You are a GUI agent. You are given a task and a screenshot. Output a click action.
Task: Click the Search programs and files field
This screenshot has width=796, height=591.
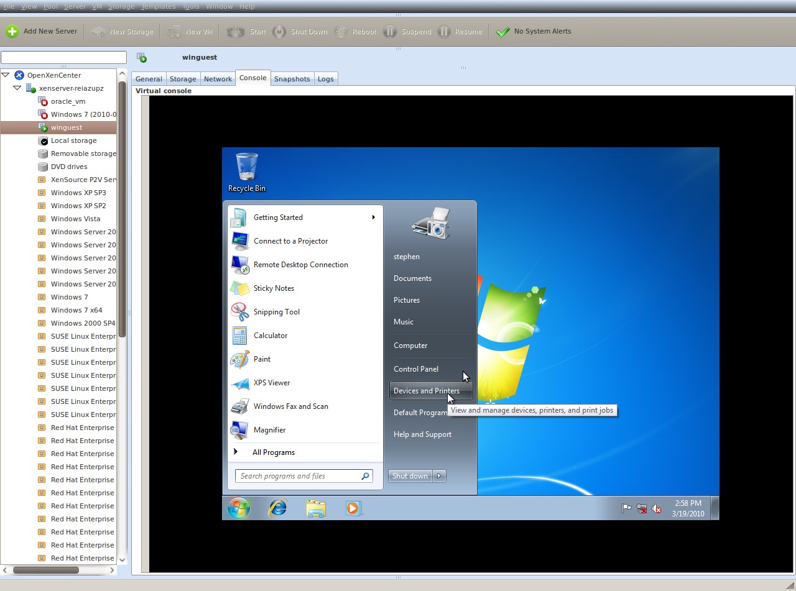(x=297, y=476)
